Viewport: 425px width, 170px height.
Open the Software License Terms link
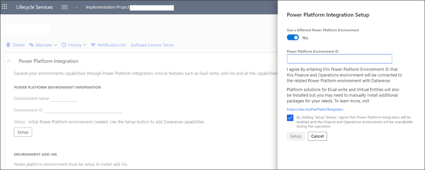tap(152, 45)
